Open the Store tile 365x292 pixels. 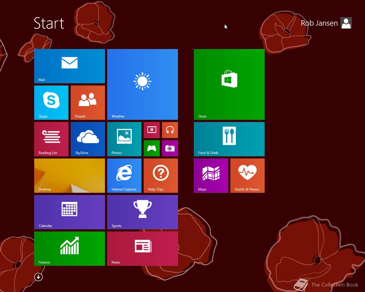click(229, 84)
